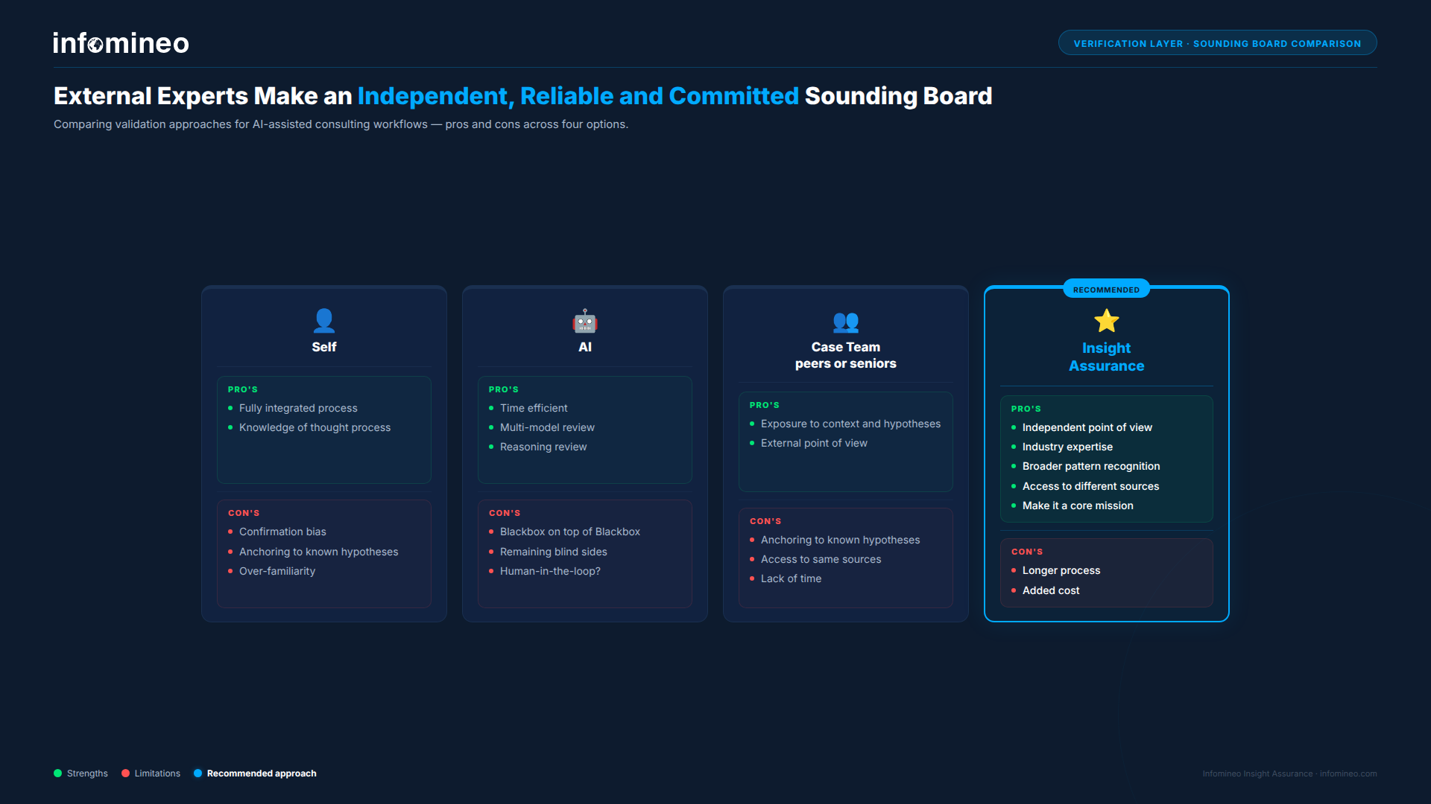Viewport: 1431px width, 804px height.
Task: Click 'Confirmation bias' bullet
Action: (x=282, y=532)
